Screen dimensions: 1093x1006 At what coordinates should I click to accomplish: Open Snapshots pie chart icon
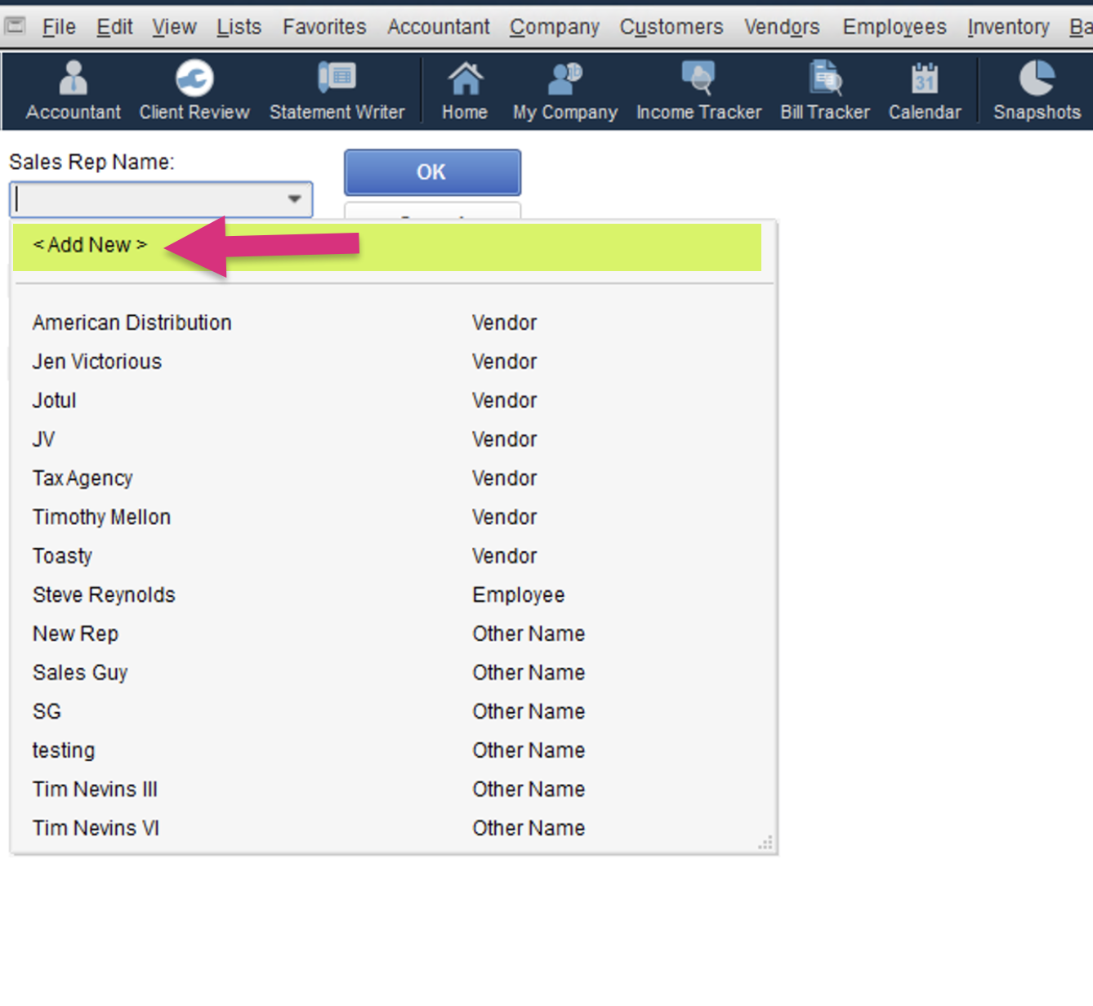(1036, 90)
